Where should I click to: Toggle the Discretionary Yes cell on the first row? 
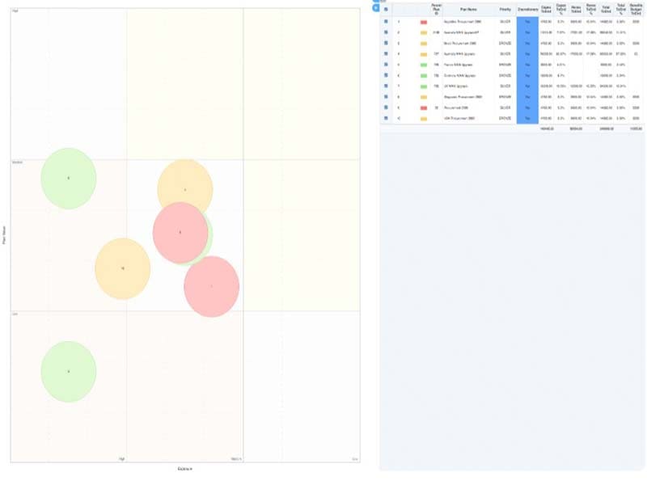pyautogui.click(x=526, y=21)
